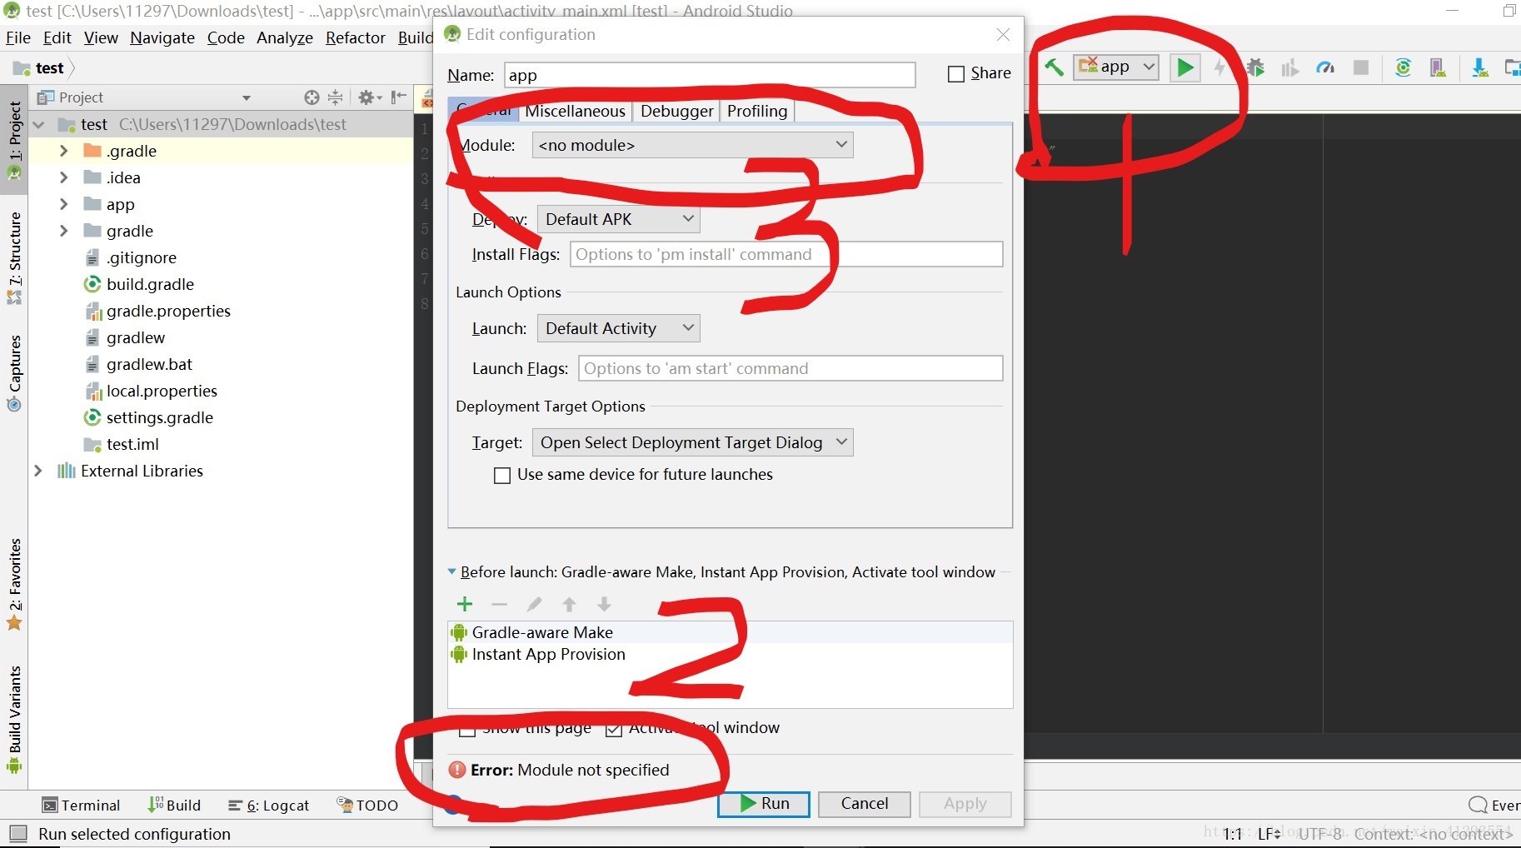1521x848 pixels.
Task: Expand the app module folder
Action: [x=63, y=204]
